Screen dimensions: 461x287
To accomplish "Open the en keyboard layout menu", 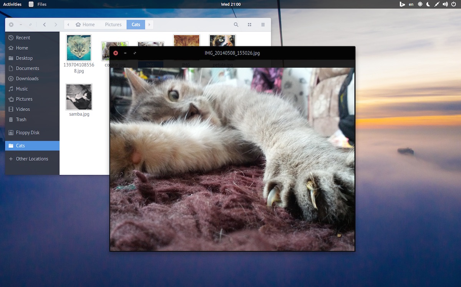I will (x=411, y=4).
